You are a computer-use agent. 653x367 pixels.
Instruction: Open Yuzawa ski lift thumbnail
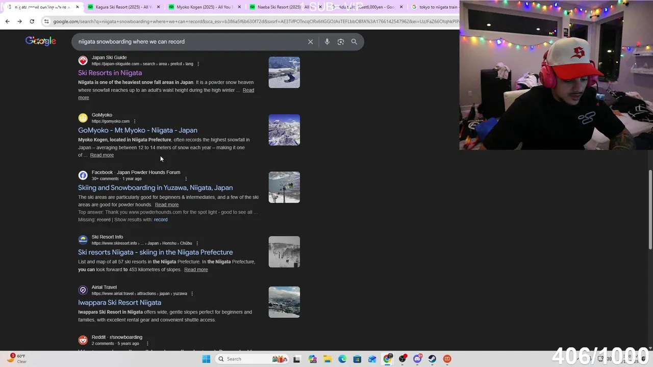coord(284,187)
